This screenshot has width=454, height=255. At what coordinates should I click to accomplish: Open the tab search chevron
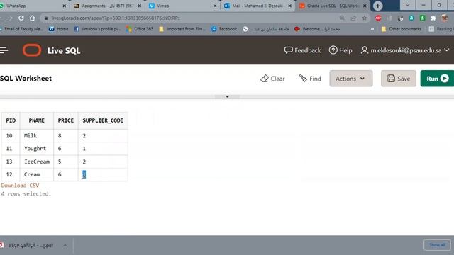407,5
